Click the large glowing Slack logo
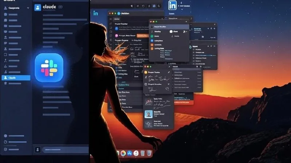 [49, 68]
